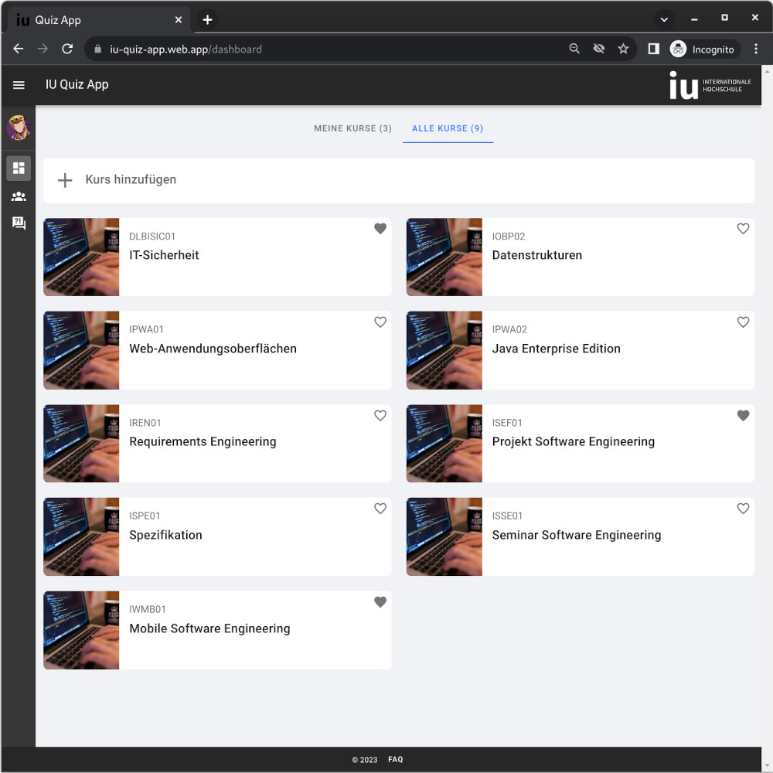The width and height of the screenshot is (773, 773).
Task: Open a new browser tab
Action: tap(207, 20)
